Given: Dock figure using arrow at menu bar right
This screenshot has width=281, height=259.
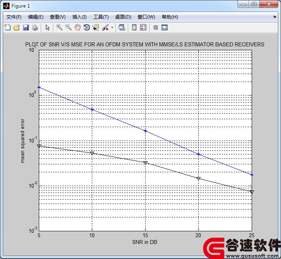Looking at the screenshot, I should (x=274, y=17).
